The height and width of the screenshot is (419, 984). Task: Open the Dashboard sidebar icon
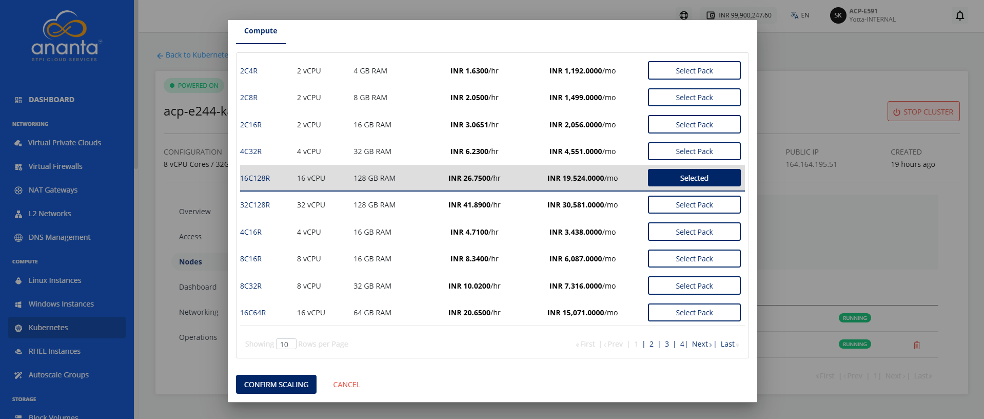18,100
